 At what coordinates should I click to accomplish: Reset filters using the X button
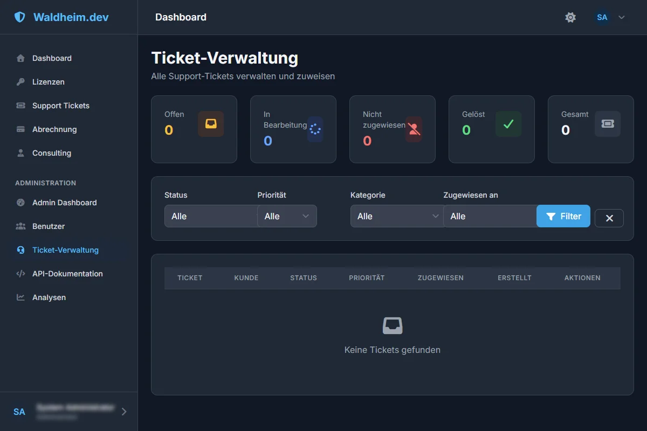(609, 218)
